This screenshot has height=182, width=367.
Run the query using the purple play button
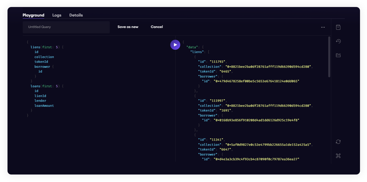point(175,44)
